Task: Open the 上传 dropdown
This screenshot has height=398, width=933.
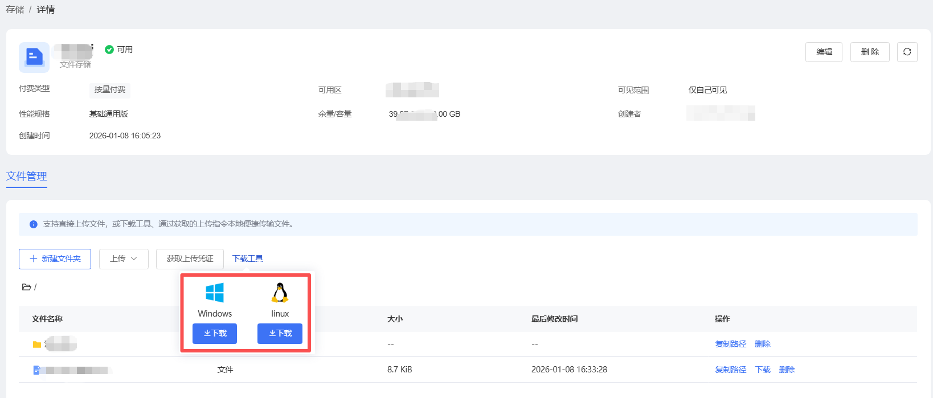Action: (124, 259)
